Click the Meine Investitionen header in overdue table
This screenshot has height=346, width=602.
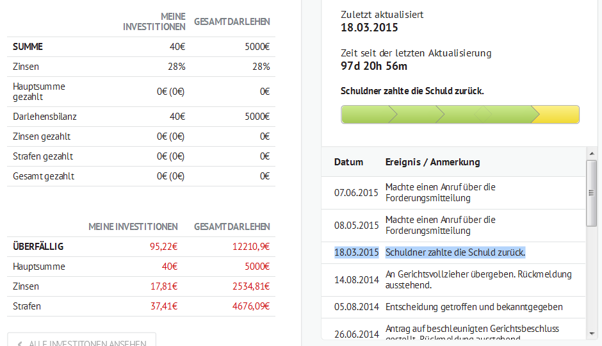133,227
